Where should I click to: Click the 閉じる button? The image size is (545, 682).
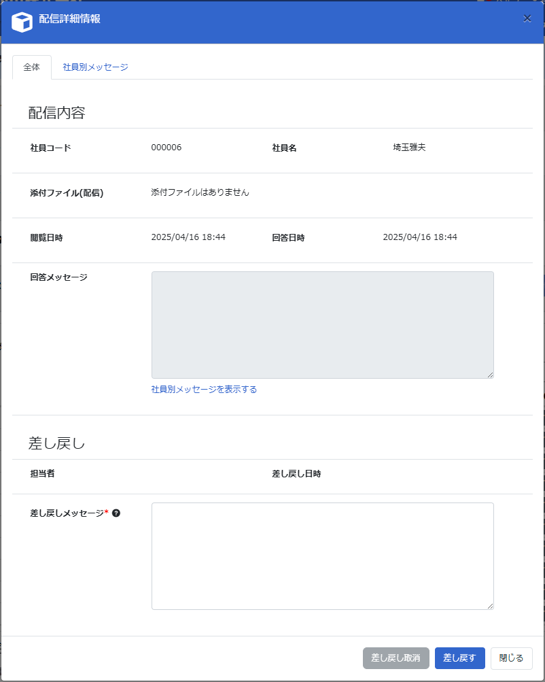511,658
